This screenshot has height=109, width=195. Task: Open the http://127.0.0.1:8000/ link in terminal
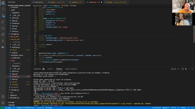click(68, 85)
